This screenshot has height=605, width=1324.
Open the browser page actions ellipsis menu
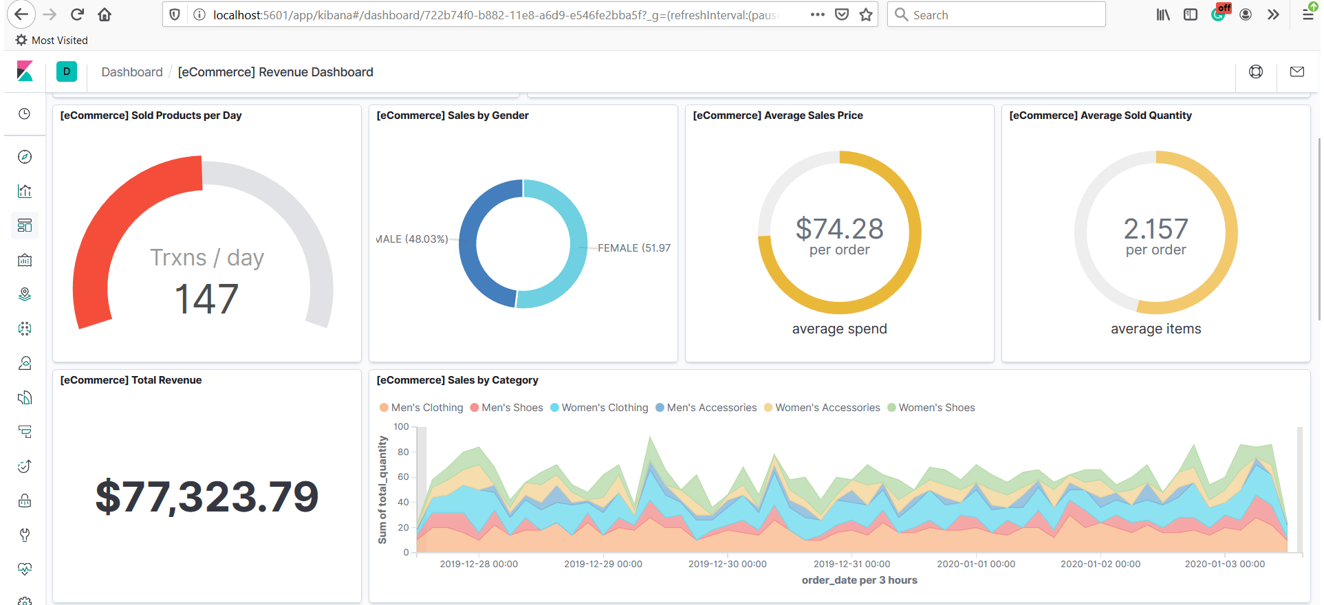coord(817,14)
